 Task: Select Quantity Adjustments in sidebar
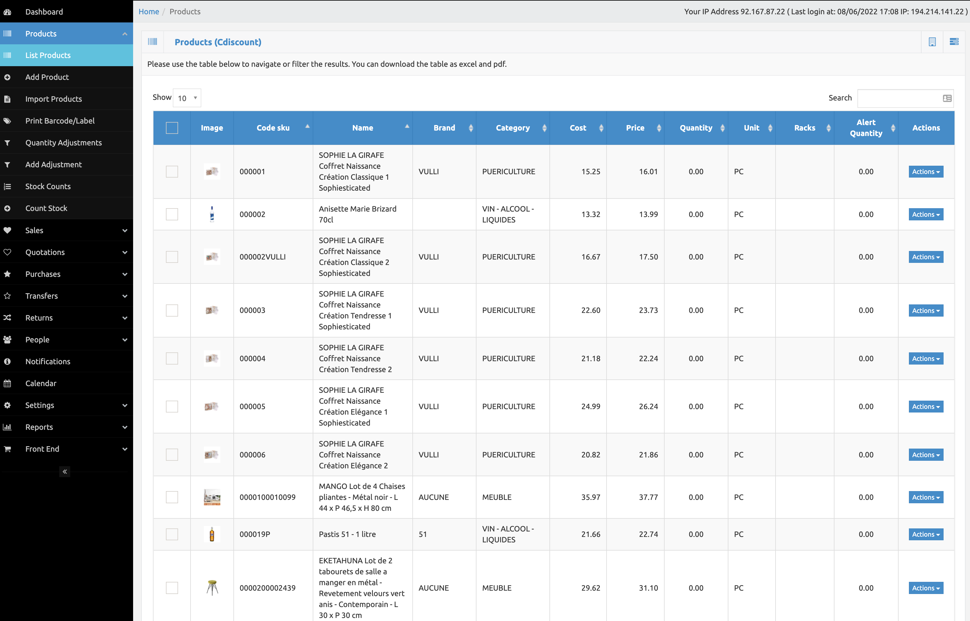pyautogui.click(x=67, y=143)
